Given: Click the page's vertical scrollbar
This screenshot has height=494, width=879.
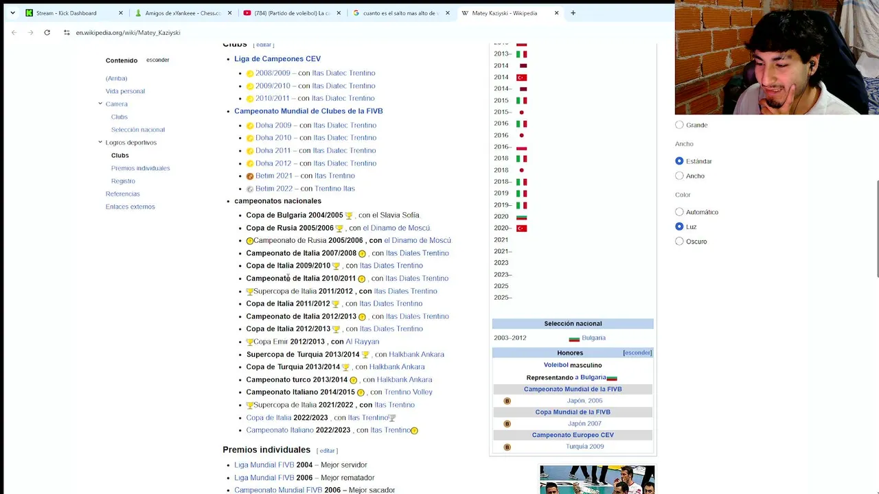Looking at the screenshot, I should (876, 230).
